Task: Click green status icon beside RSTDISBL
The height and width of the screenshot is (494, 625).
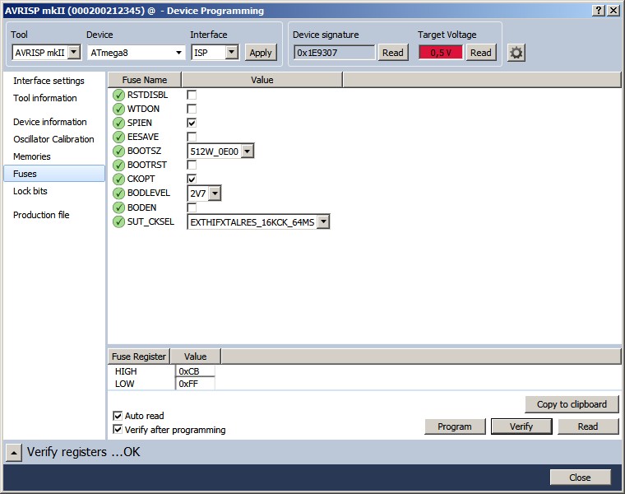Action: coord(118,95)
